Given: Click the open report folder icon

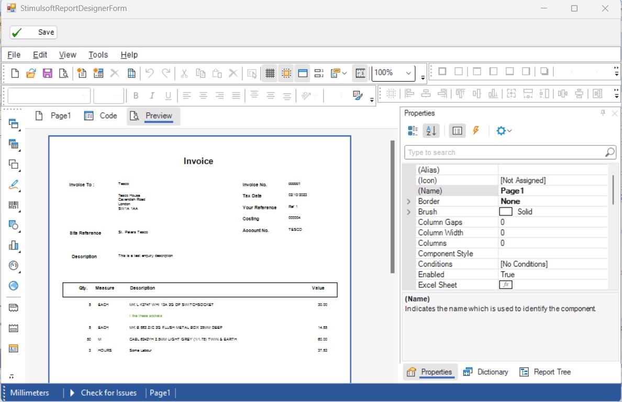Looking at the screenshot, I should (31, 73).
